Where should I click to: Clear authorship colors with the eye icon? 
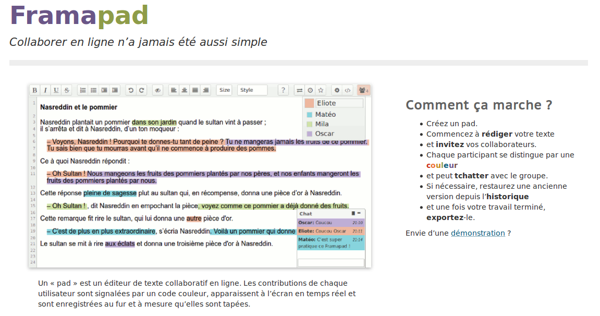pos(157,90)
